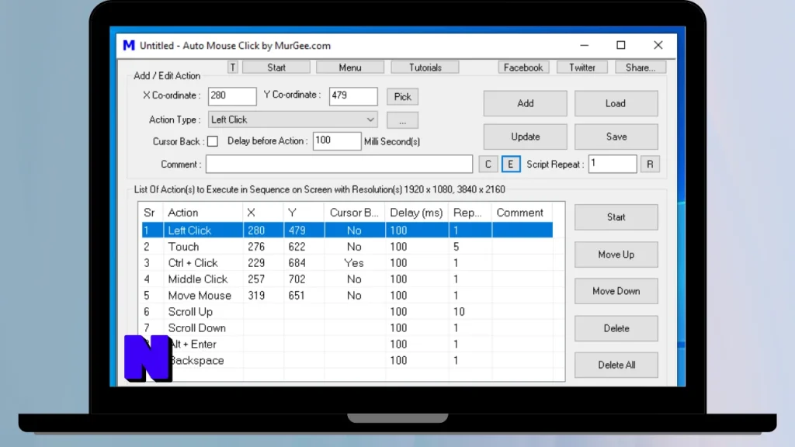Maximize the Auto Mouse Click window
The height and width of the screenshot is (447, 795).
pyautogui.click(x=621, y=45)
